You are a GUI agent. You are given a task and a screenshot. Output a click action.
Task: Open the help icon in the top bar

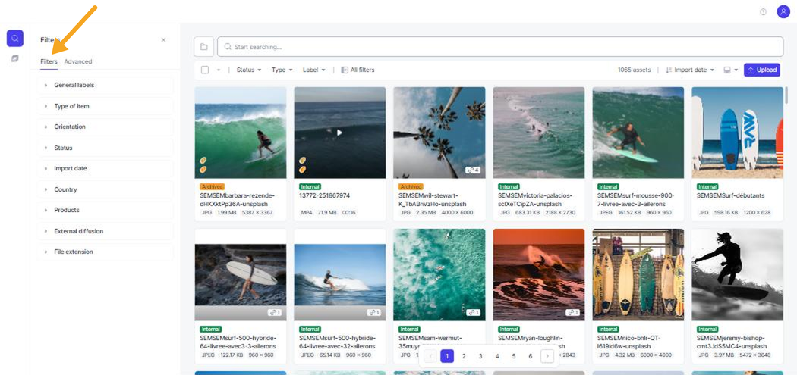click(763, 11)
